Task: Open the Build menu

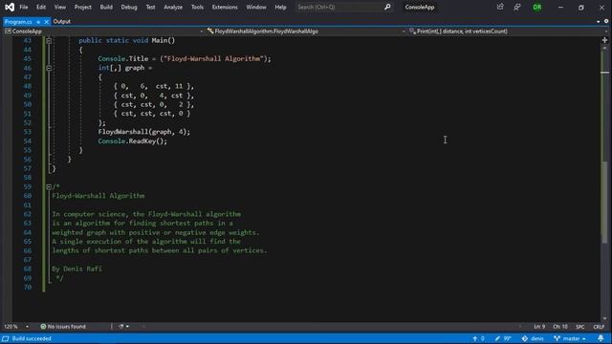Action: (106, 7)
